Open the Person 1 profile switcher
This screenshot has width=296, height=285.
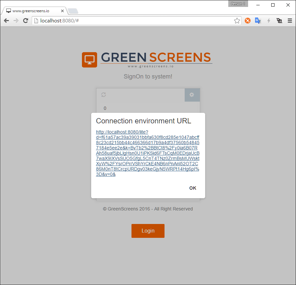[x=238, y=4]
